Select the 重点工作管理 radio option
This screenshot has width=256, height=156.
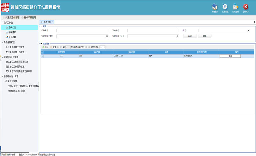(x=6, y=17)
